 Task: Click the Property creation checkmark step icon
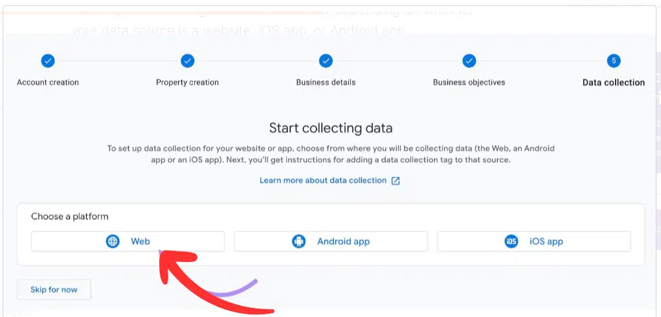[187, 61]
